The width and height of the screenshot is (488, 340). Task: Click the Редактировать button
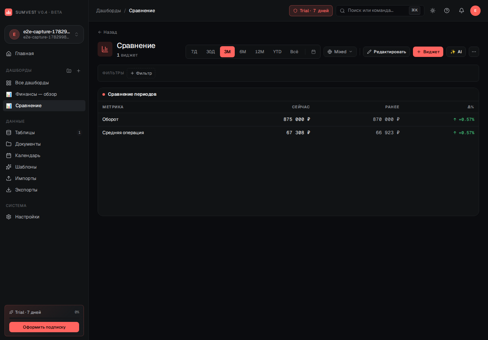click(x=386, y=52)
